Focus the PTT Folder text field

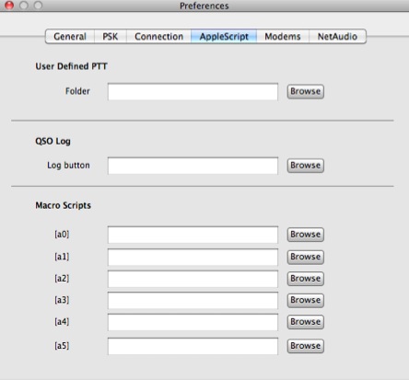pos(193,91)
